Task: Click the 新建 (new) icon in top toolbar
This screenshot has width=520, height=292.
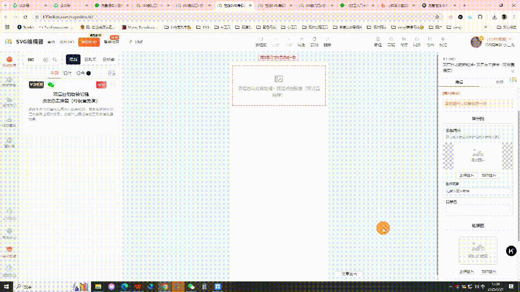Action: pos(378,42)
